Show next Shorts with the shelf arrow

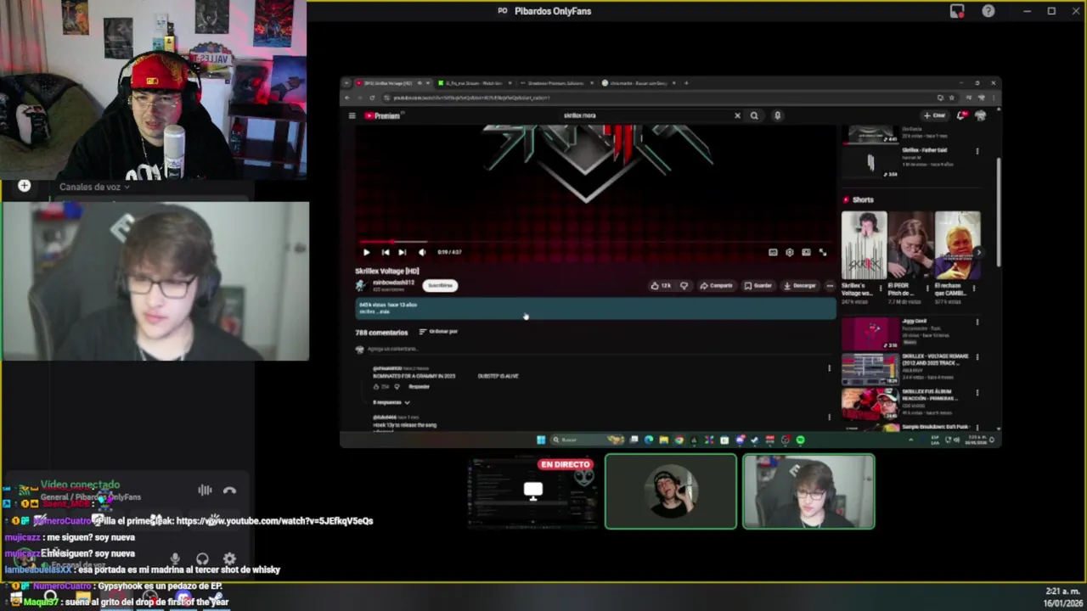click(978, 252)
